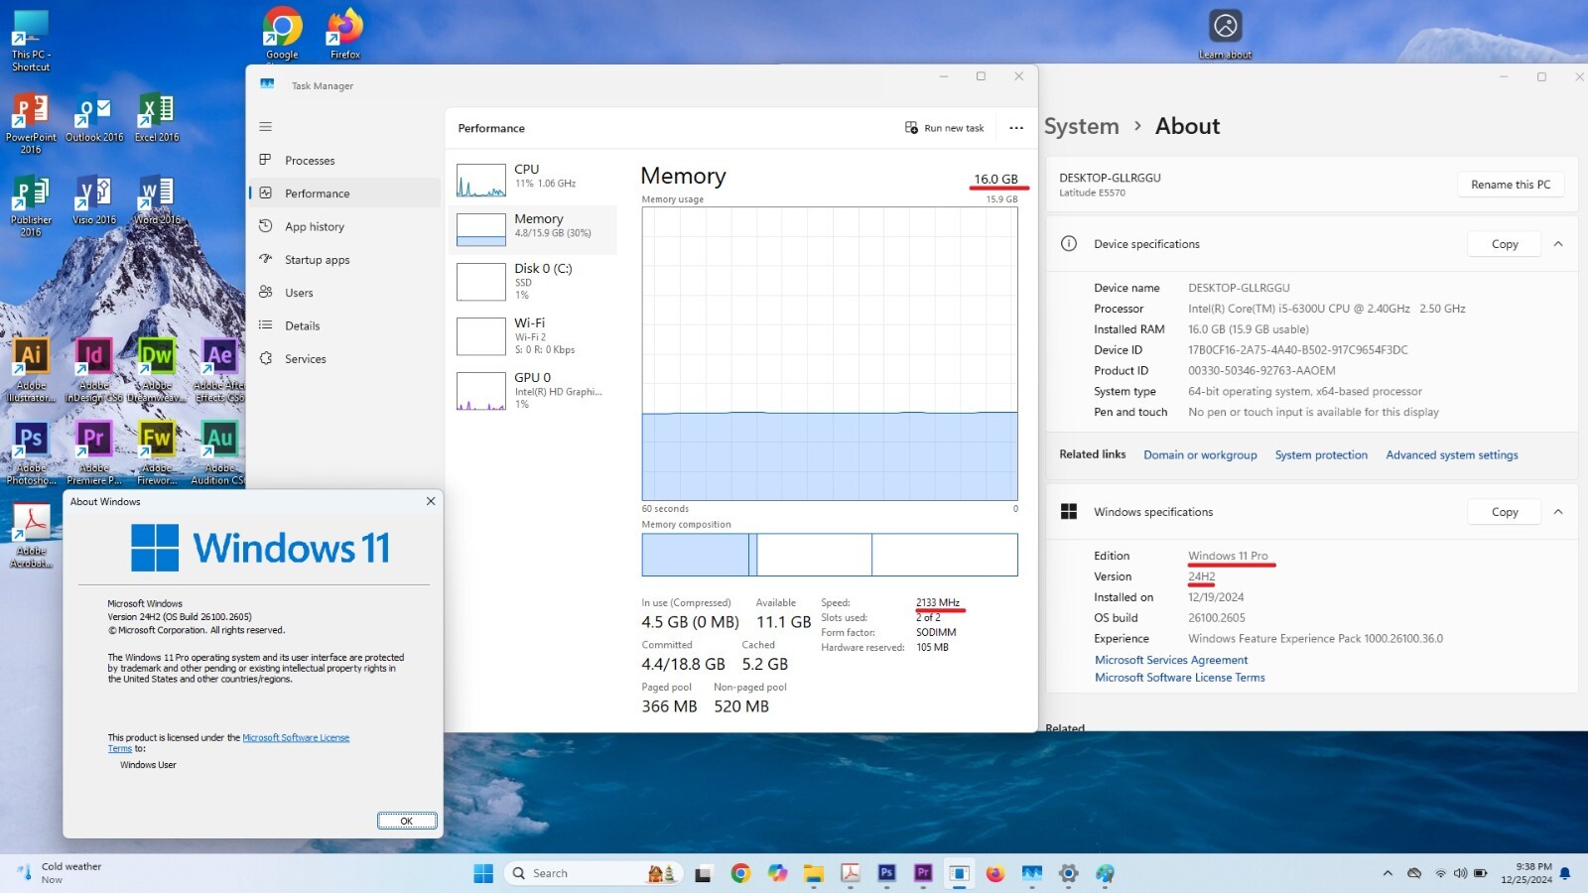The image size is (1588, 893).
Task: Open Advanced system settings link
Action: (1452, 455)
